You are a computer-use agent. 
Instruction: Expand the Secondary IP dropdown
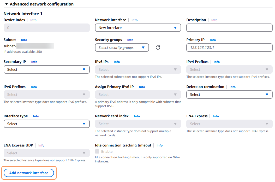tap(46, 69)
